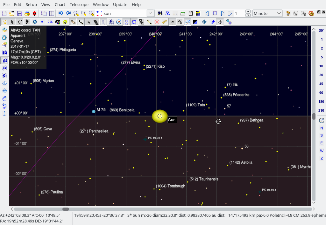
Task: Set field of view to 45 degrees
Action: [x=321, y=84]
